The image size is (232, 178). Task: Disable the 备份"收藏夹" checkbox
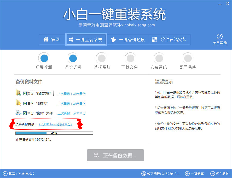(x=25, y=103)
